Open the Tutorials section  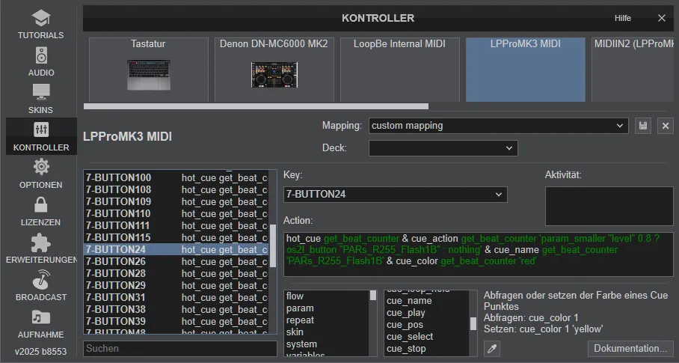pos(40,24)
